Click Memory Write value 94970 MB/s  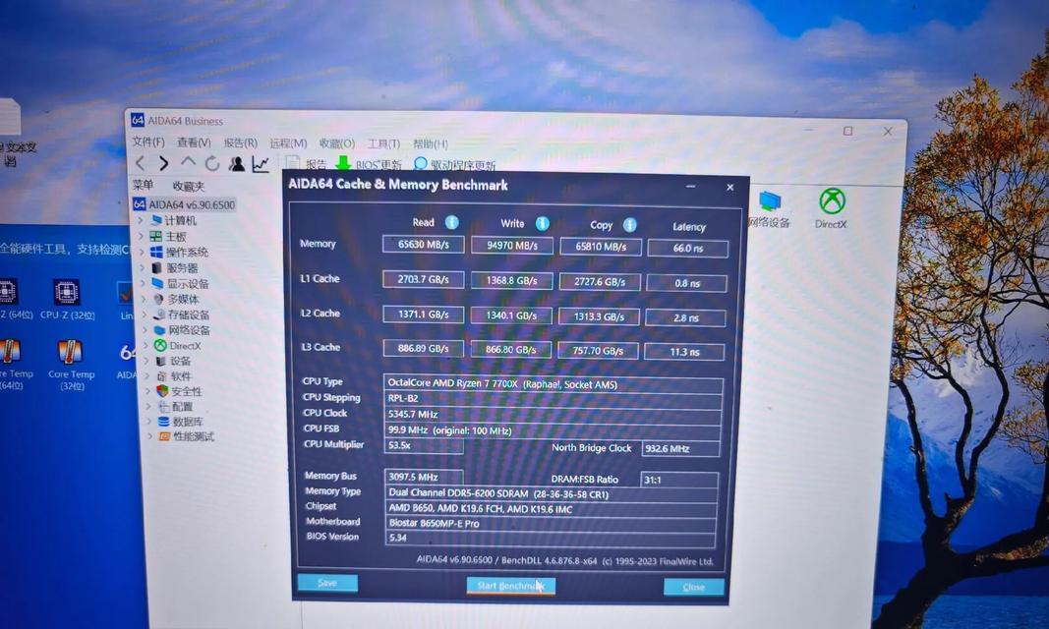pos(512,246)
